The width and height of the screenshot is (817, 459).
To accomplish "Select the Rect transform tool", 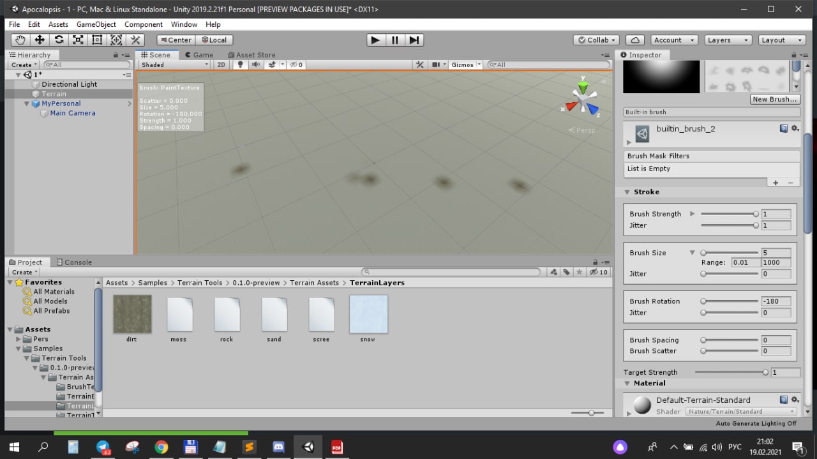I will (x=97, y=40).
